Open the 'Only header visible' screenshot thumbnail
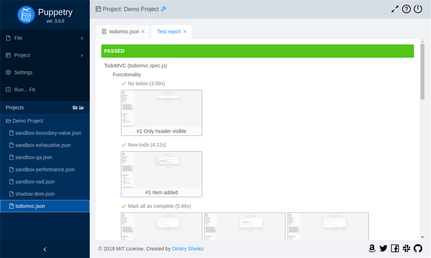Viewport: 431px width, 258px height. click(x=162, y=113)
